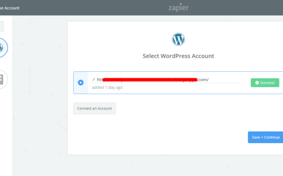Click 'added 1 day ago' text

(x=107, y=88)
